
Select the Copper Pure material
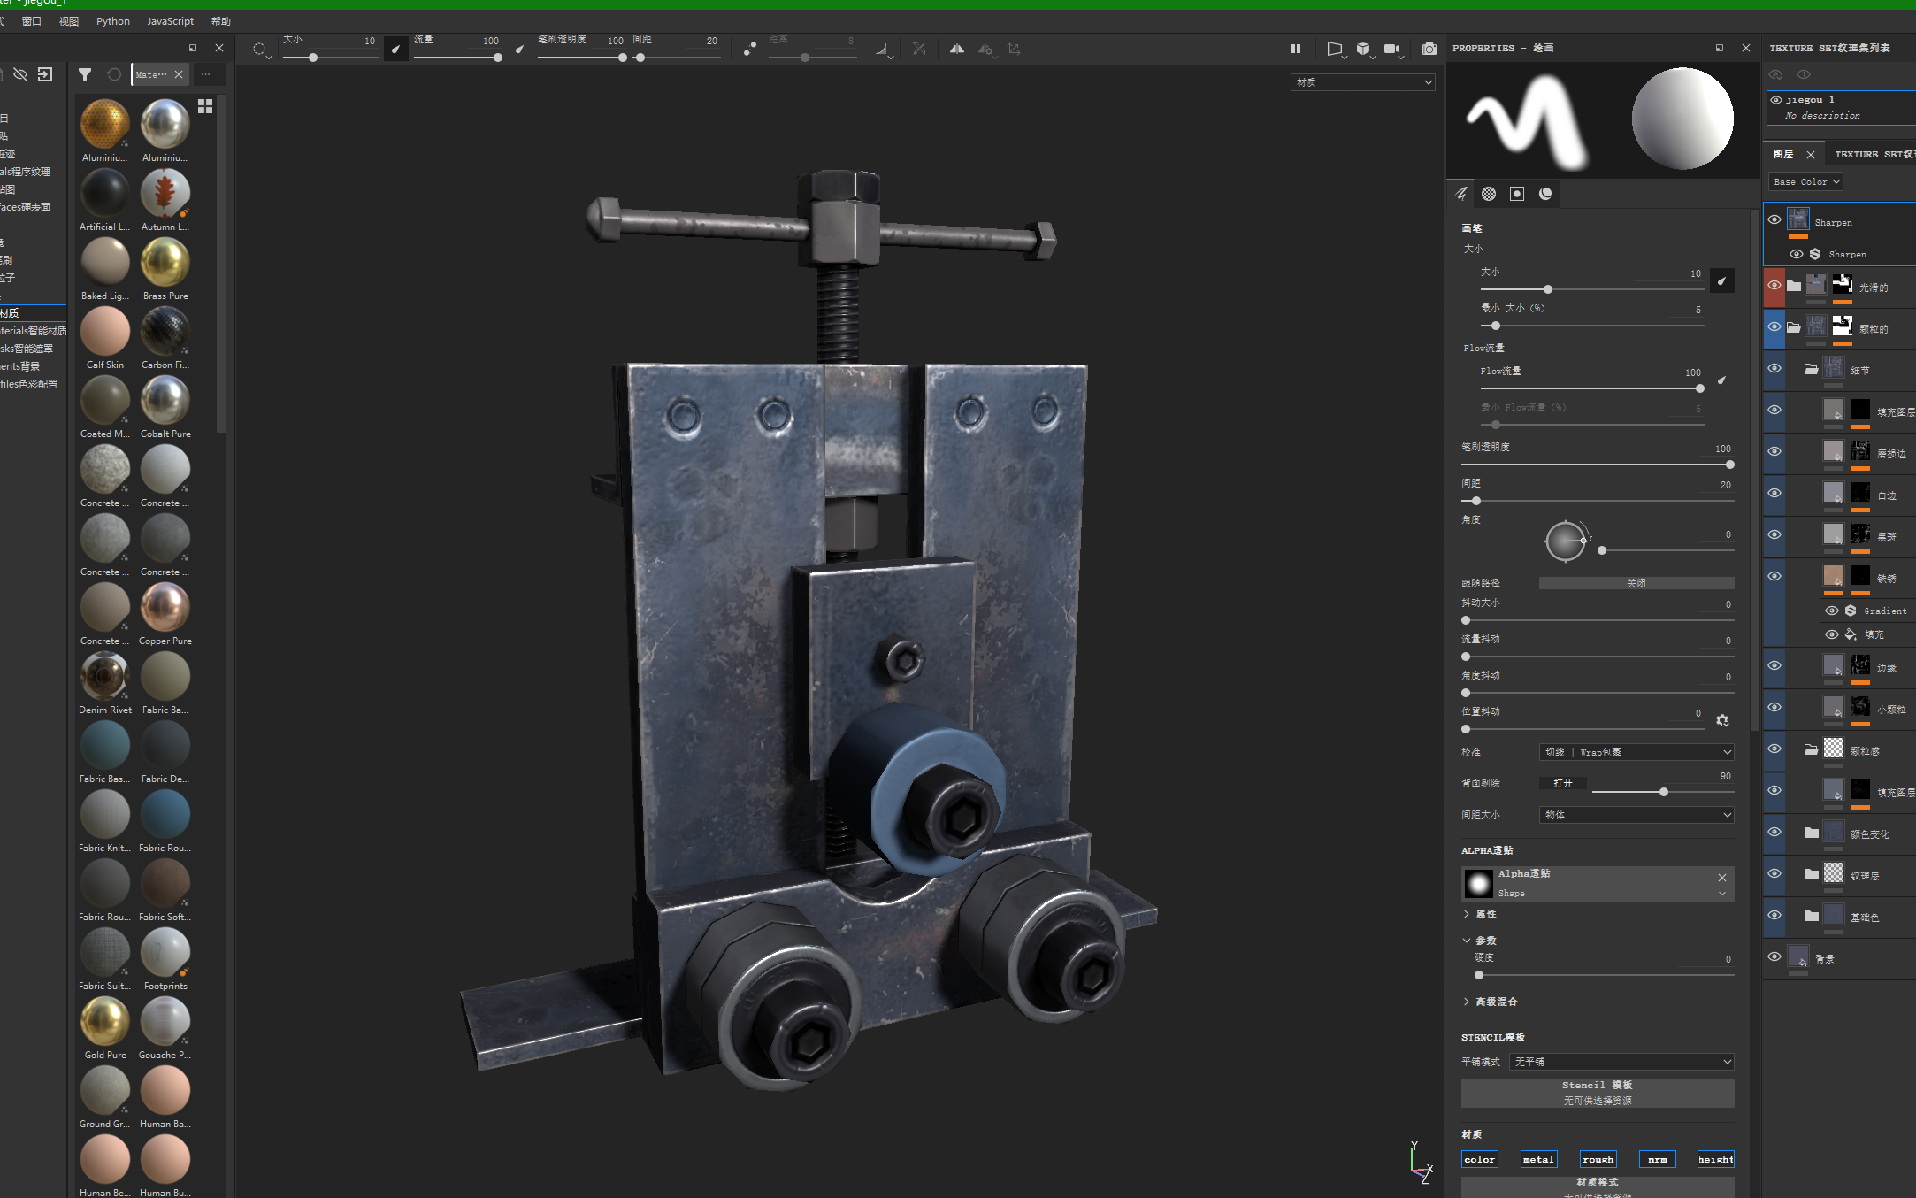point(165,615)
